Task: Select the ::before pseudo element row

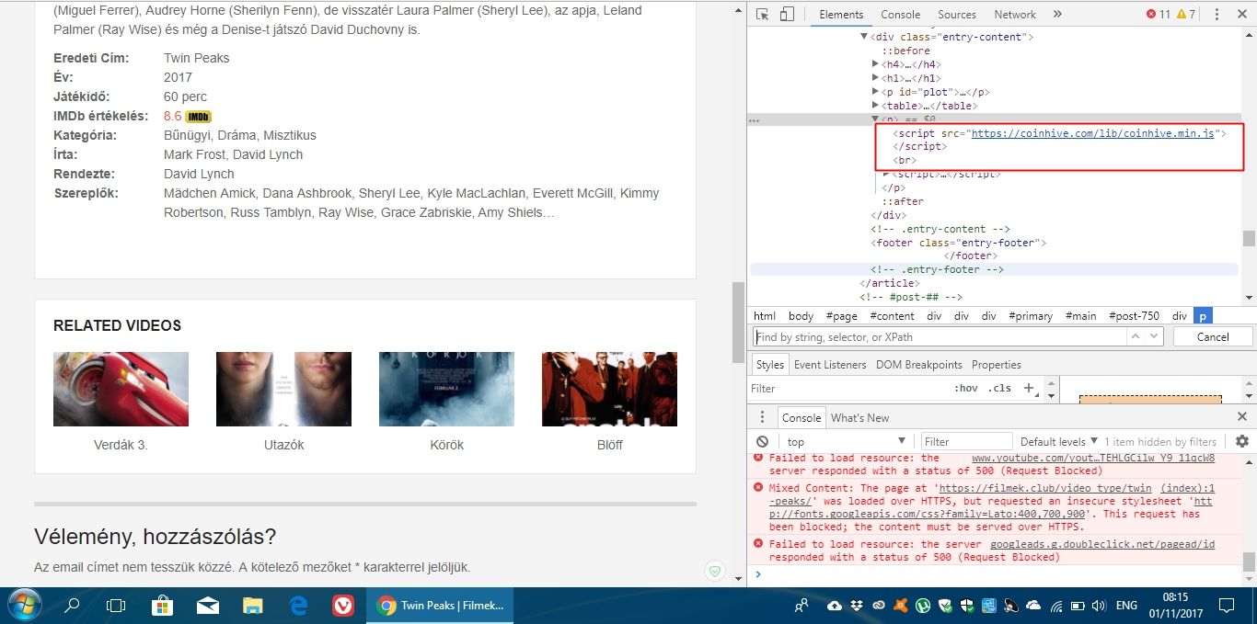Action: click(906, 51)
